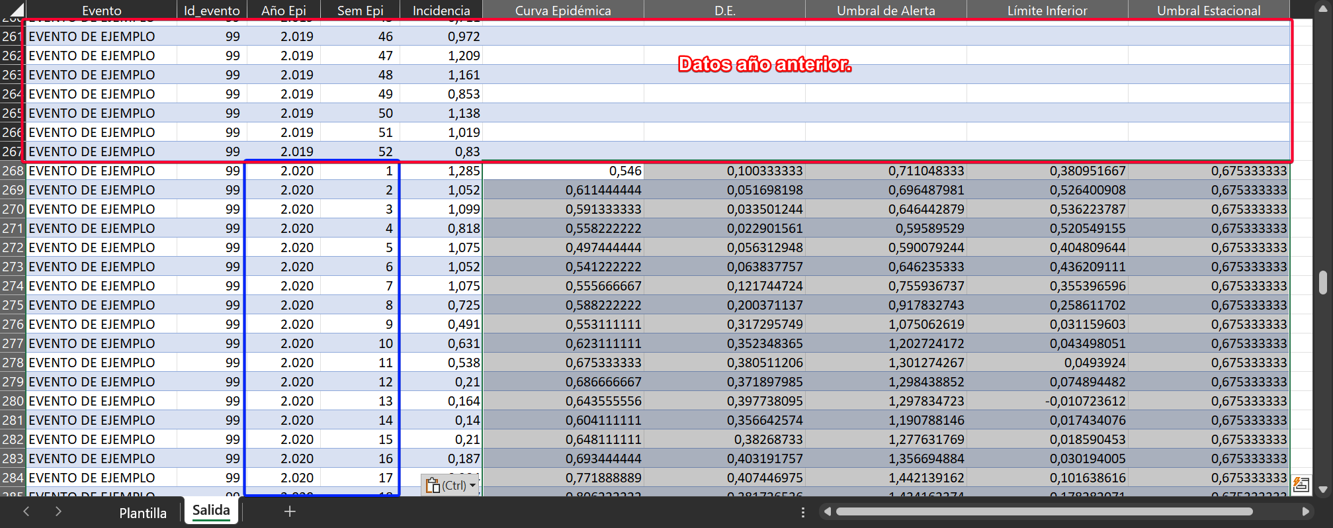This screenshot has height=528, width=1333.
Task: Click Límite Inferior cell 0,380951667
Action: click(x=1047, y=171)
